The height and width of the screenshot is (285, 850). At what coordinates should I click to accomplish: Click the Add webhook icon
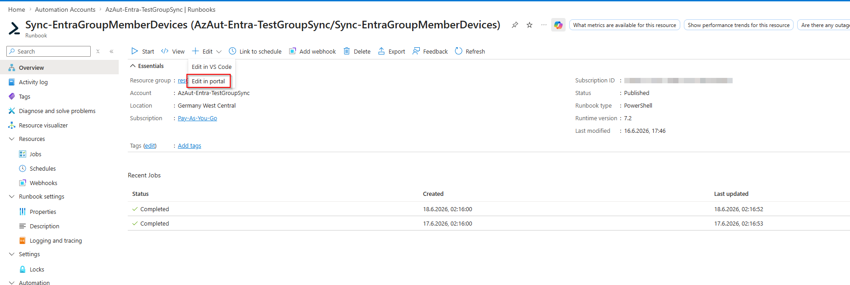293,51
